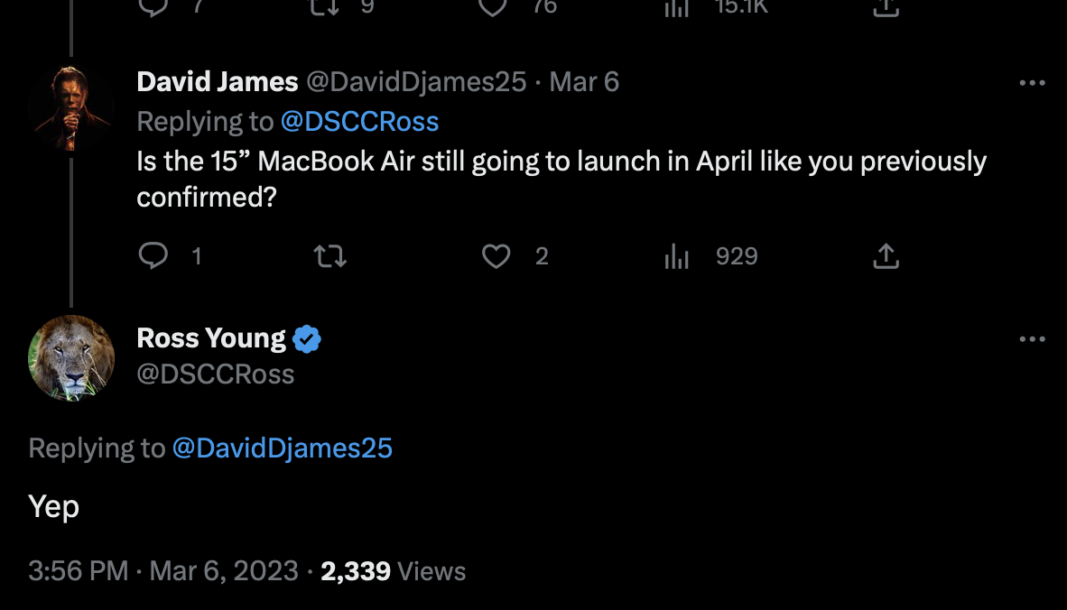Click the 3:56 PM · Mar 6, 2023 timestamp
This screenshot has height=610, width=1067.
(x=162, y=571)
